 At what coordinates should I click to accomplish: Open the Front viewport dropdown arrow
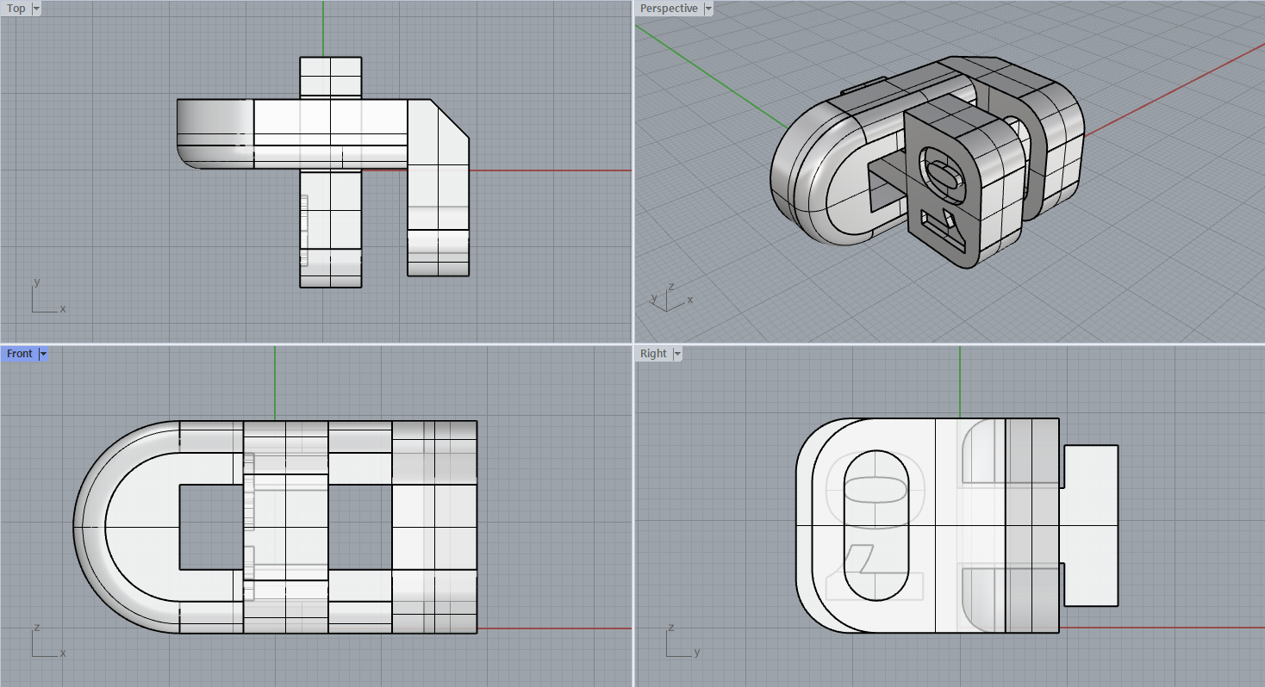(x=43, y=354)
